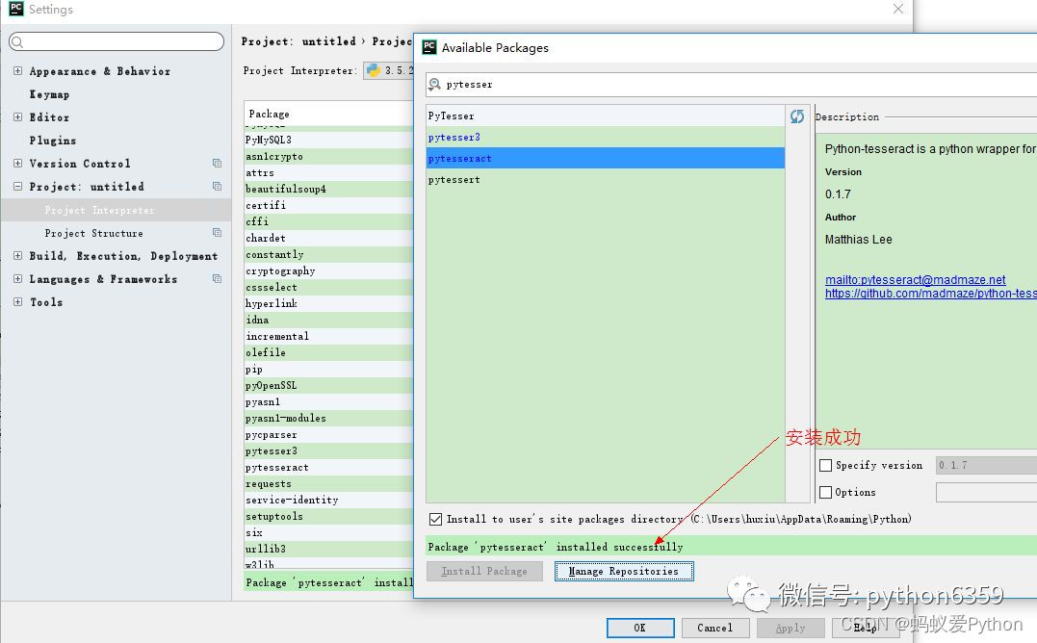Close the Settings window
1037x643 pixels.
click(x=897, y=9)
